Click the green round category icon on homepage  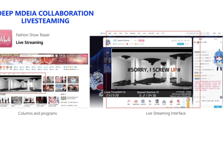[x=11, y=67]
